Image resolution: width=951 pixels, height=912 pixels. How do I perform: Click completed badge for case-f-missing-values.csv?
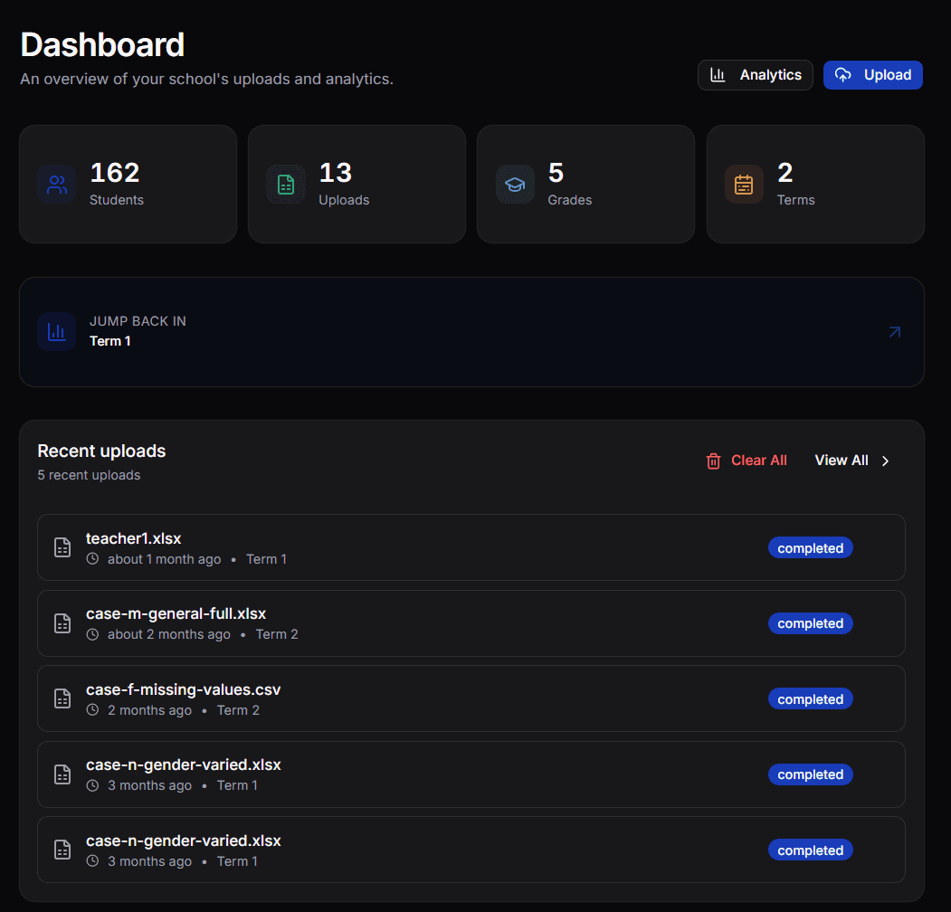pyautogui.click(x=810, y=699)
